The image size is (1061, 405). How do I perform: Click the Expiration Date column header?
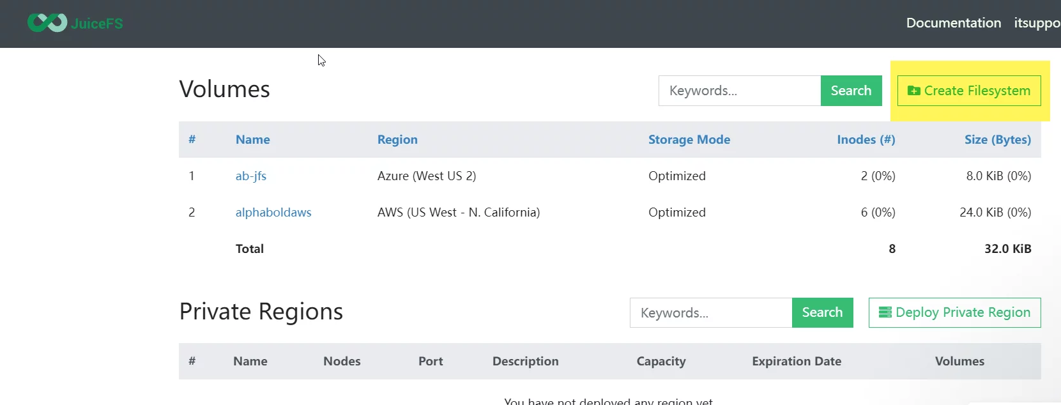click(x=797, y=361)
